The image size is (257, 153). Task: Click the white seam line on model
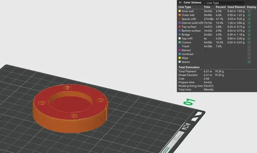click(x=107, y=114)
